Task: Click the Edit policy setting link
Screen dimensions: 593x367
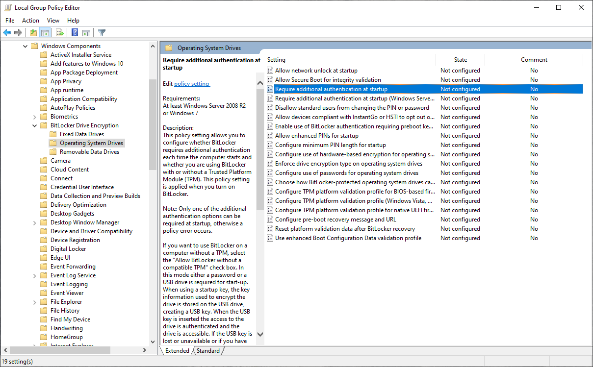Action: pos(192,84)
